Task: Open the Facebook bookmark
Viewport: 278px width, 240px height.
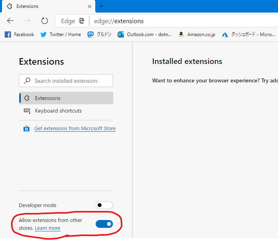Action: [19, 35]
